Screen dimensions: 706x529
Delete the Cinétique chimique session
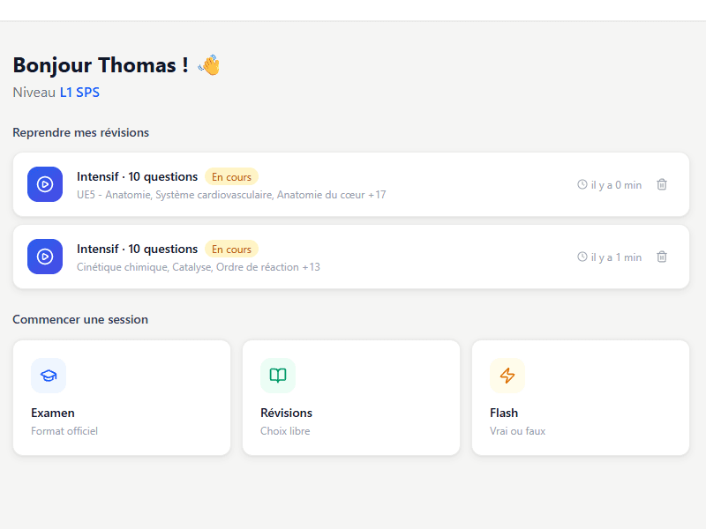coord(661,257)
